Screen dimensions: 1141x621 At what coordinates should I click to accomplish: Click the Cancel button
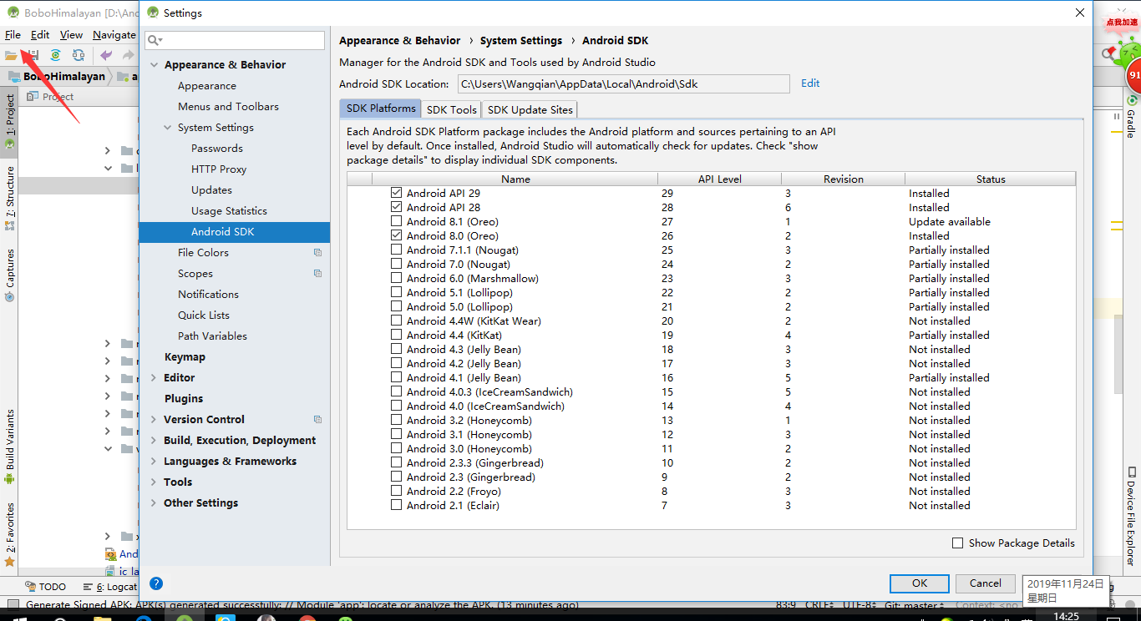[986, 583]
